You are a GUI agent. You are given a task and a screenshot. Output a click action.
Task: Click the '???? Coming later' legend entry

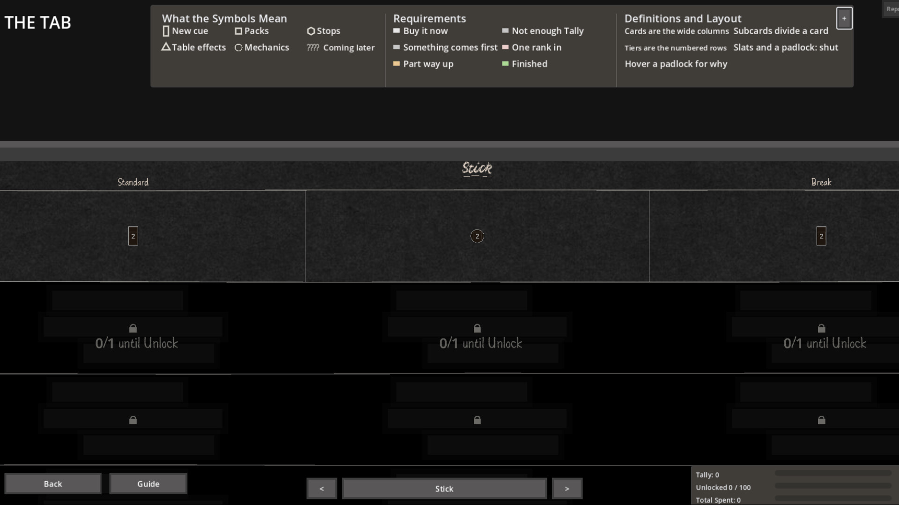pyautogui.click(x=340, y=48)
